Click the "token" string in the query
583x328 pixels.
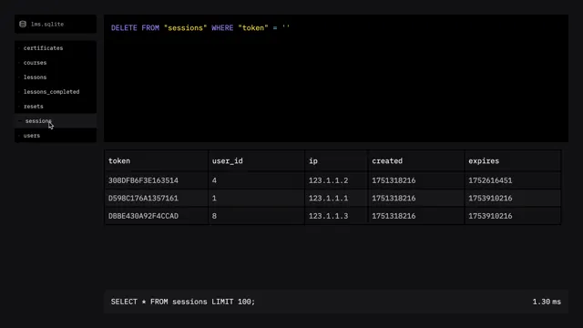(x=253, y=28)
